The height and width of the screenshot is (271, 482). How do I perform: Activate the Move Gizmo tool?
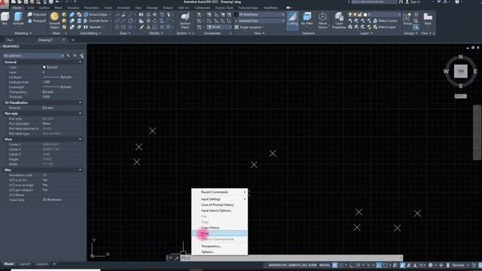point(323,20)
